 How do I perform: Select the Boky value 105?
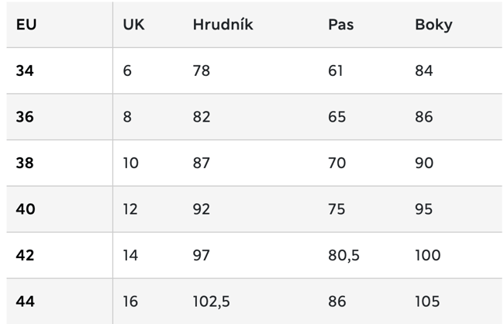point(427,302)
